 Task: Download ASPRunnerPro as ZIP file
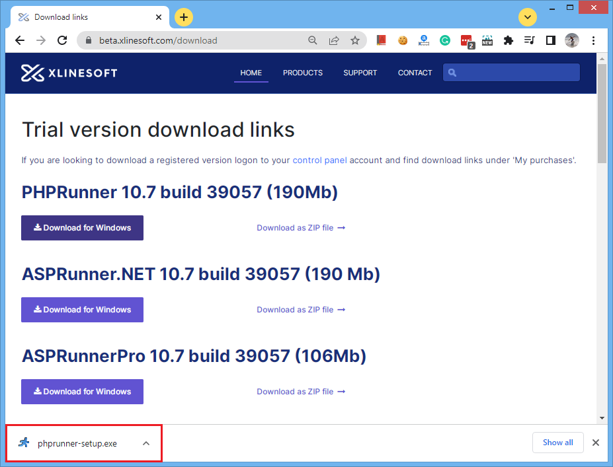pos(301,392)
